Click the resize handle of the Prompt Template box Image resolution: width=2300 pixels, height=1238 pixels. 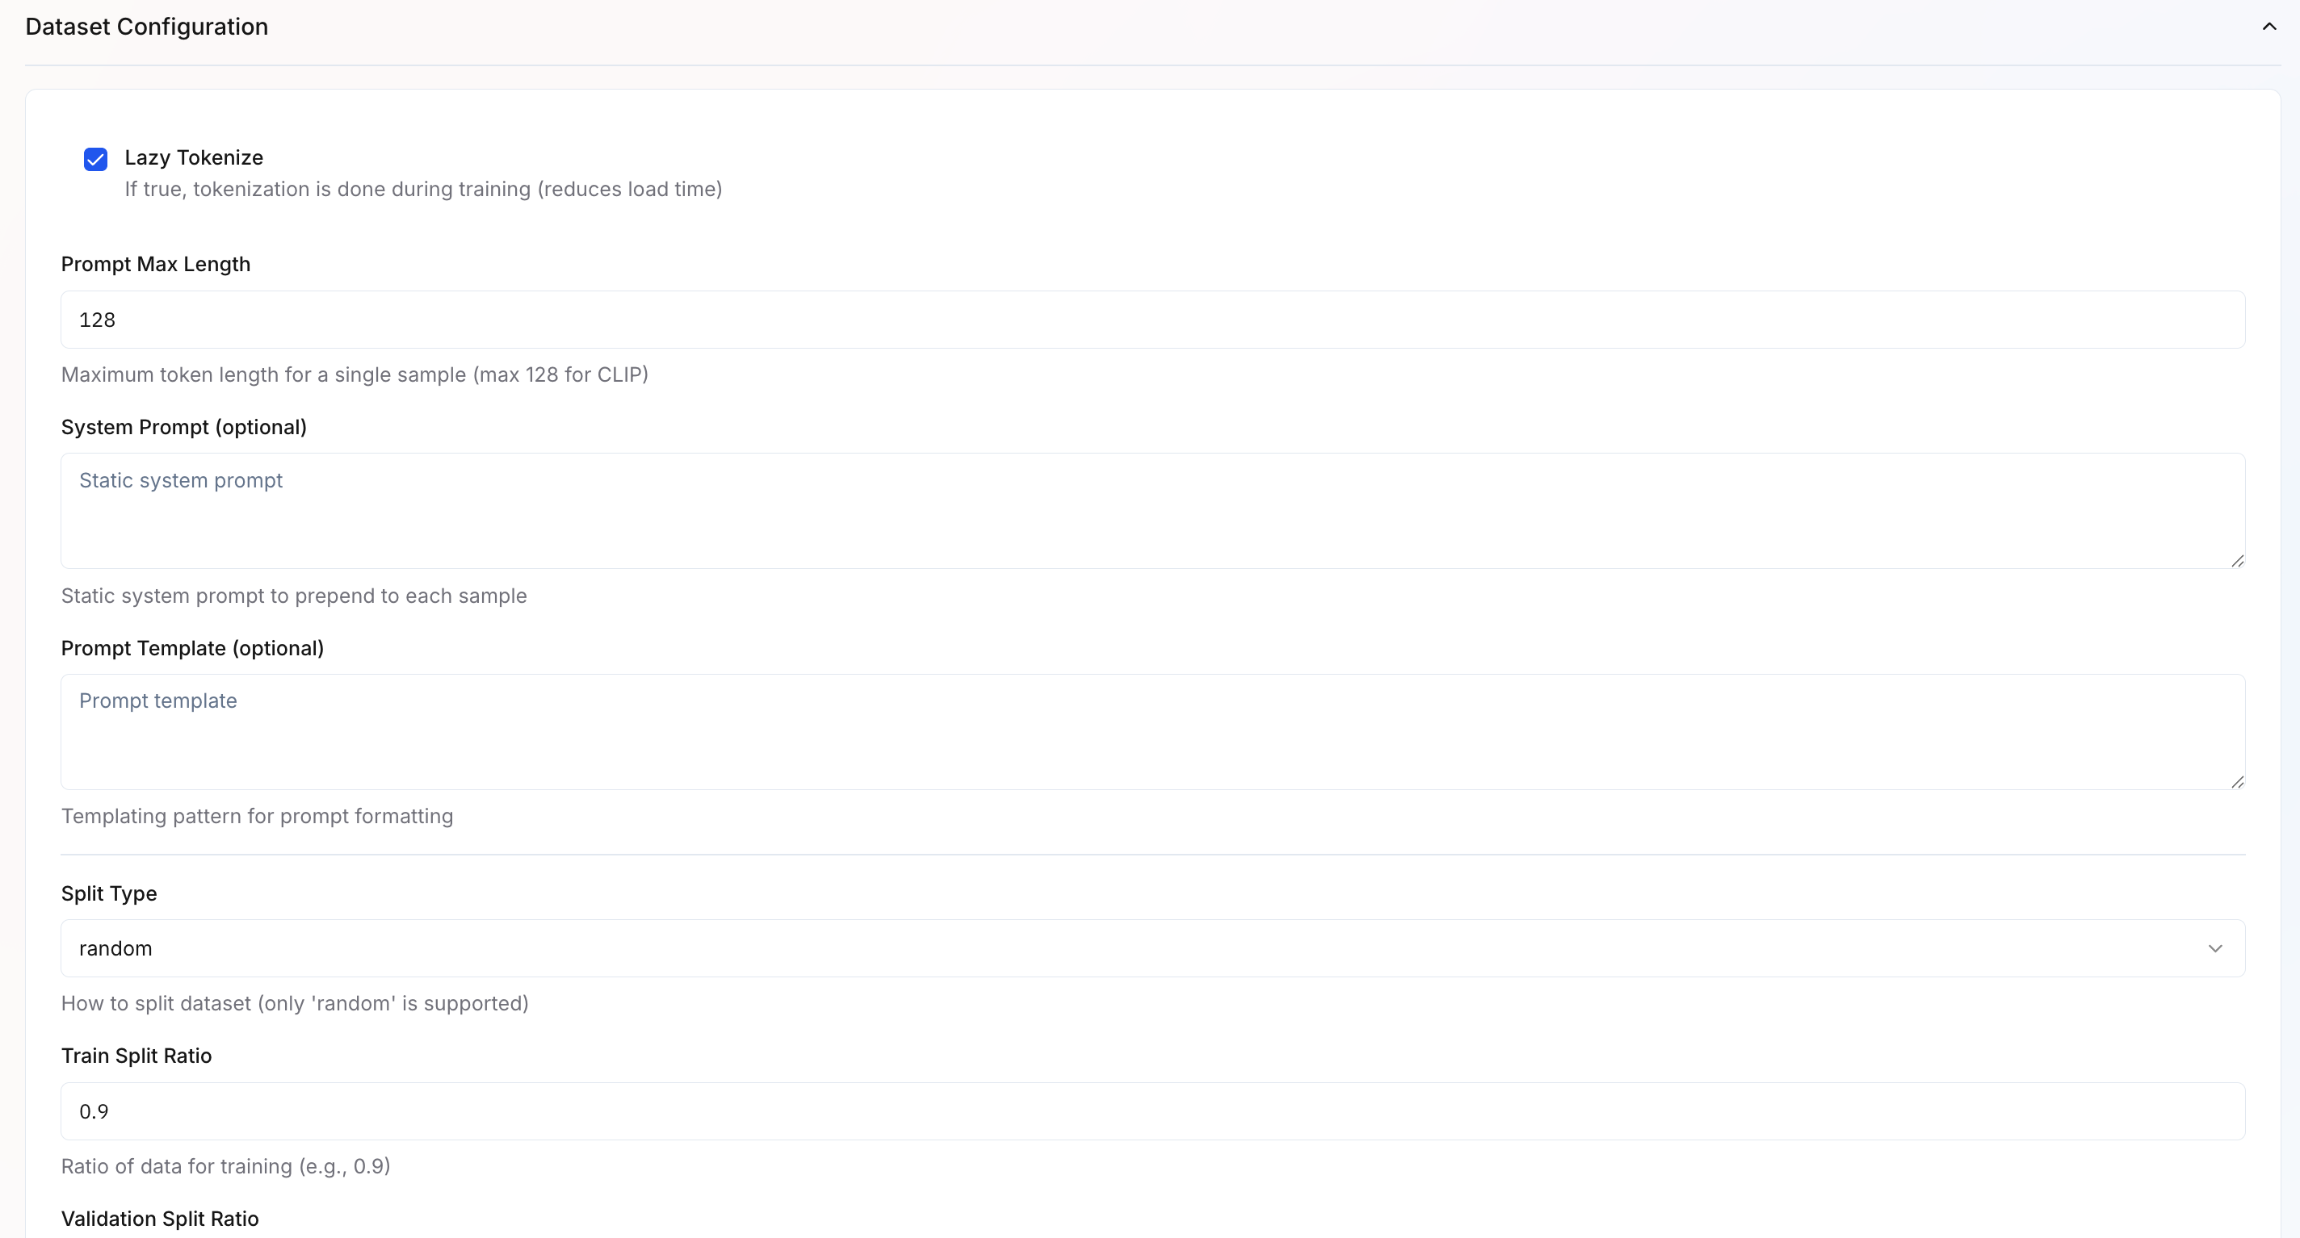pos(2239,782)
